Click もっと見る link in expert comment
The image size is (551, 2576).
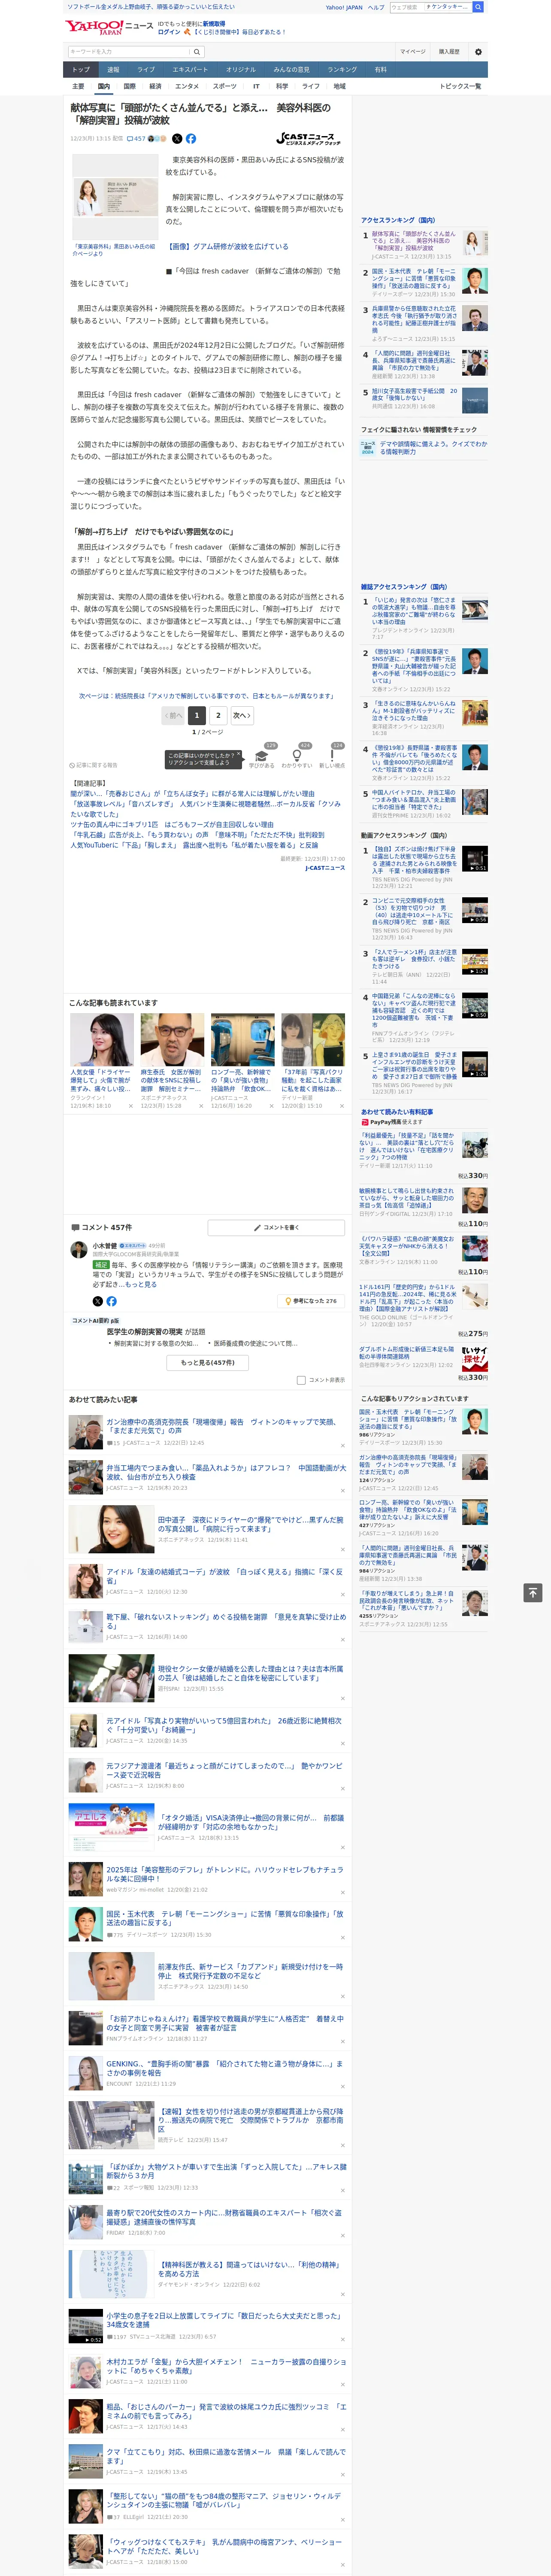click(141, 1284)
